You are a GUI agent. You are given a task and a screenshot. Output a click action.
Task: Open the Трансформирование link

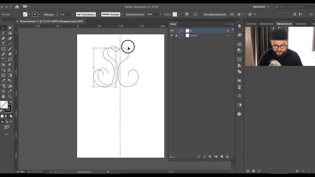point(215,14)
